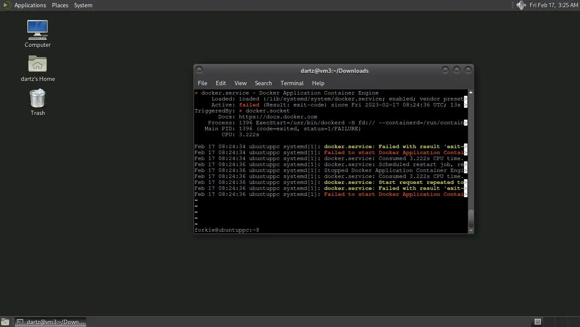The height and width of the screenshot is (327, 580).
Task: Click the terminal scrollbar down arrow
Action: tap(471, 230)
